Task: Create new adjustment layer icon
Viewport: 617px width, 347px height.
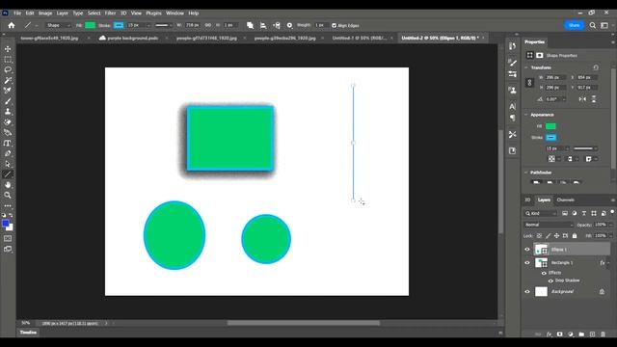Action: [571, 334]
